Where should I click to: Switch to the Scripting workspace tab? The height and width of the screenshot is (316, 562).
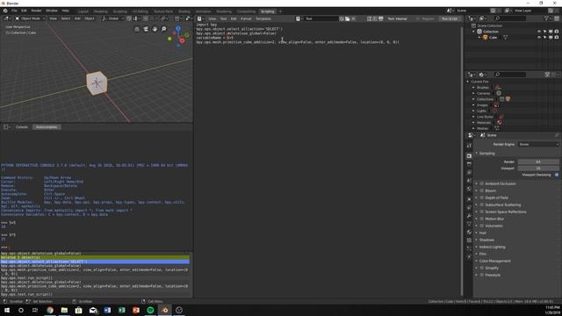click(267, 11)
